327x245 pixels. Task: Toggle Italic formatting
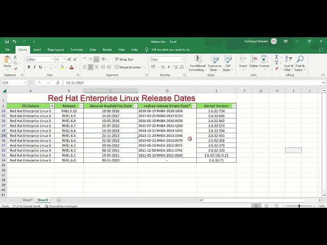point(34,67)
